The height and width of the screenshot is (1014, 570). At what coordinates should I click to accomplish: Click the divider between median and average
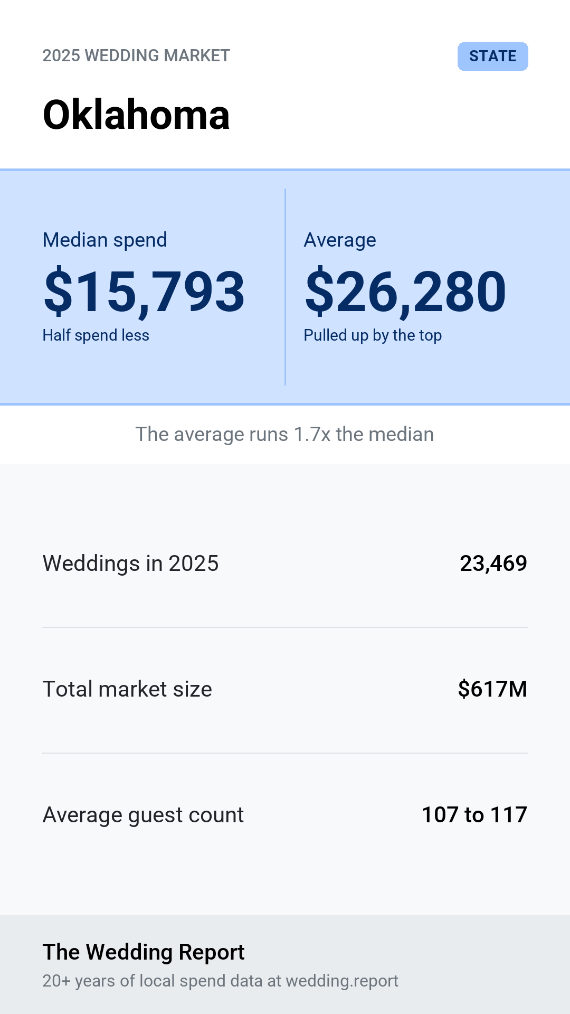pyautogui.click(x=285, y=287)
